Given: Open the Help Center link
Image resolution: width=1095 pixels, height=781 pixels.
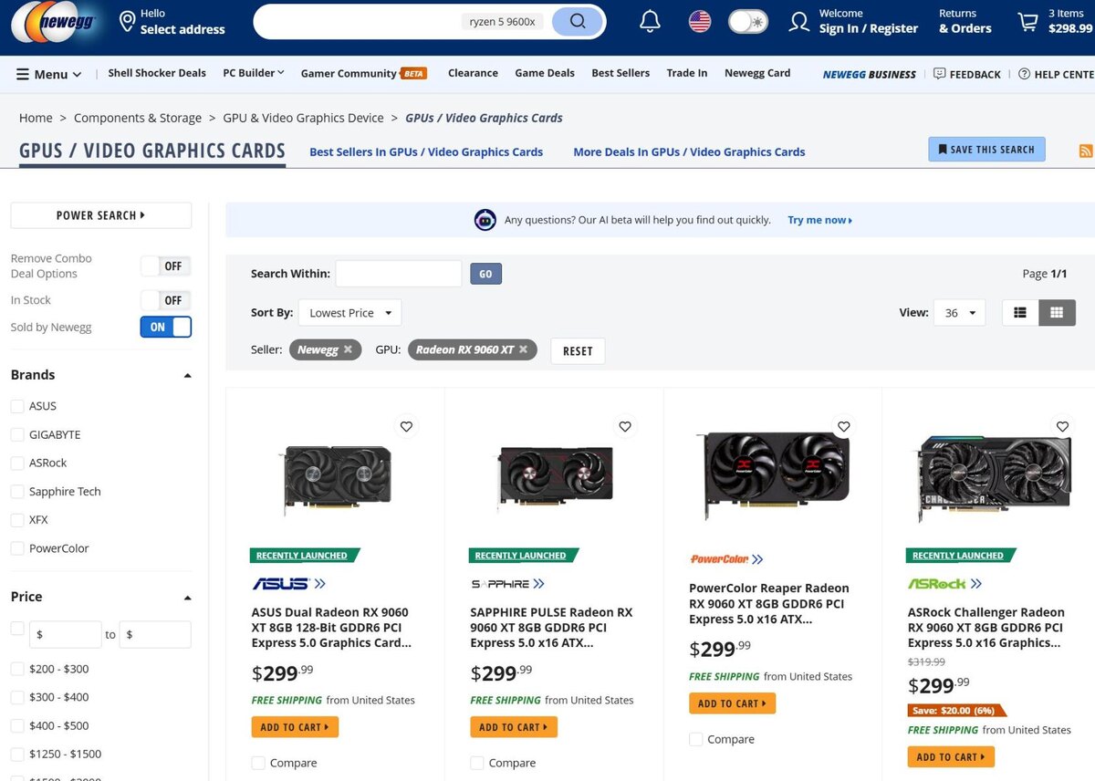Looking at the screenshot, I should tap(1056, 74).
